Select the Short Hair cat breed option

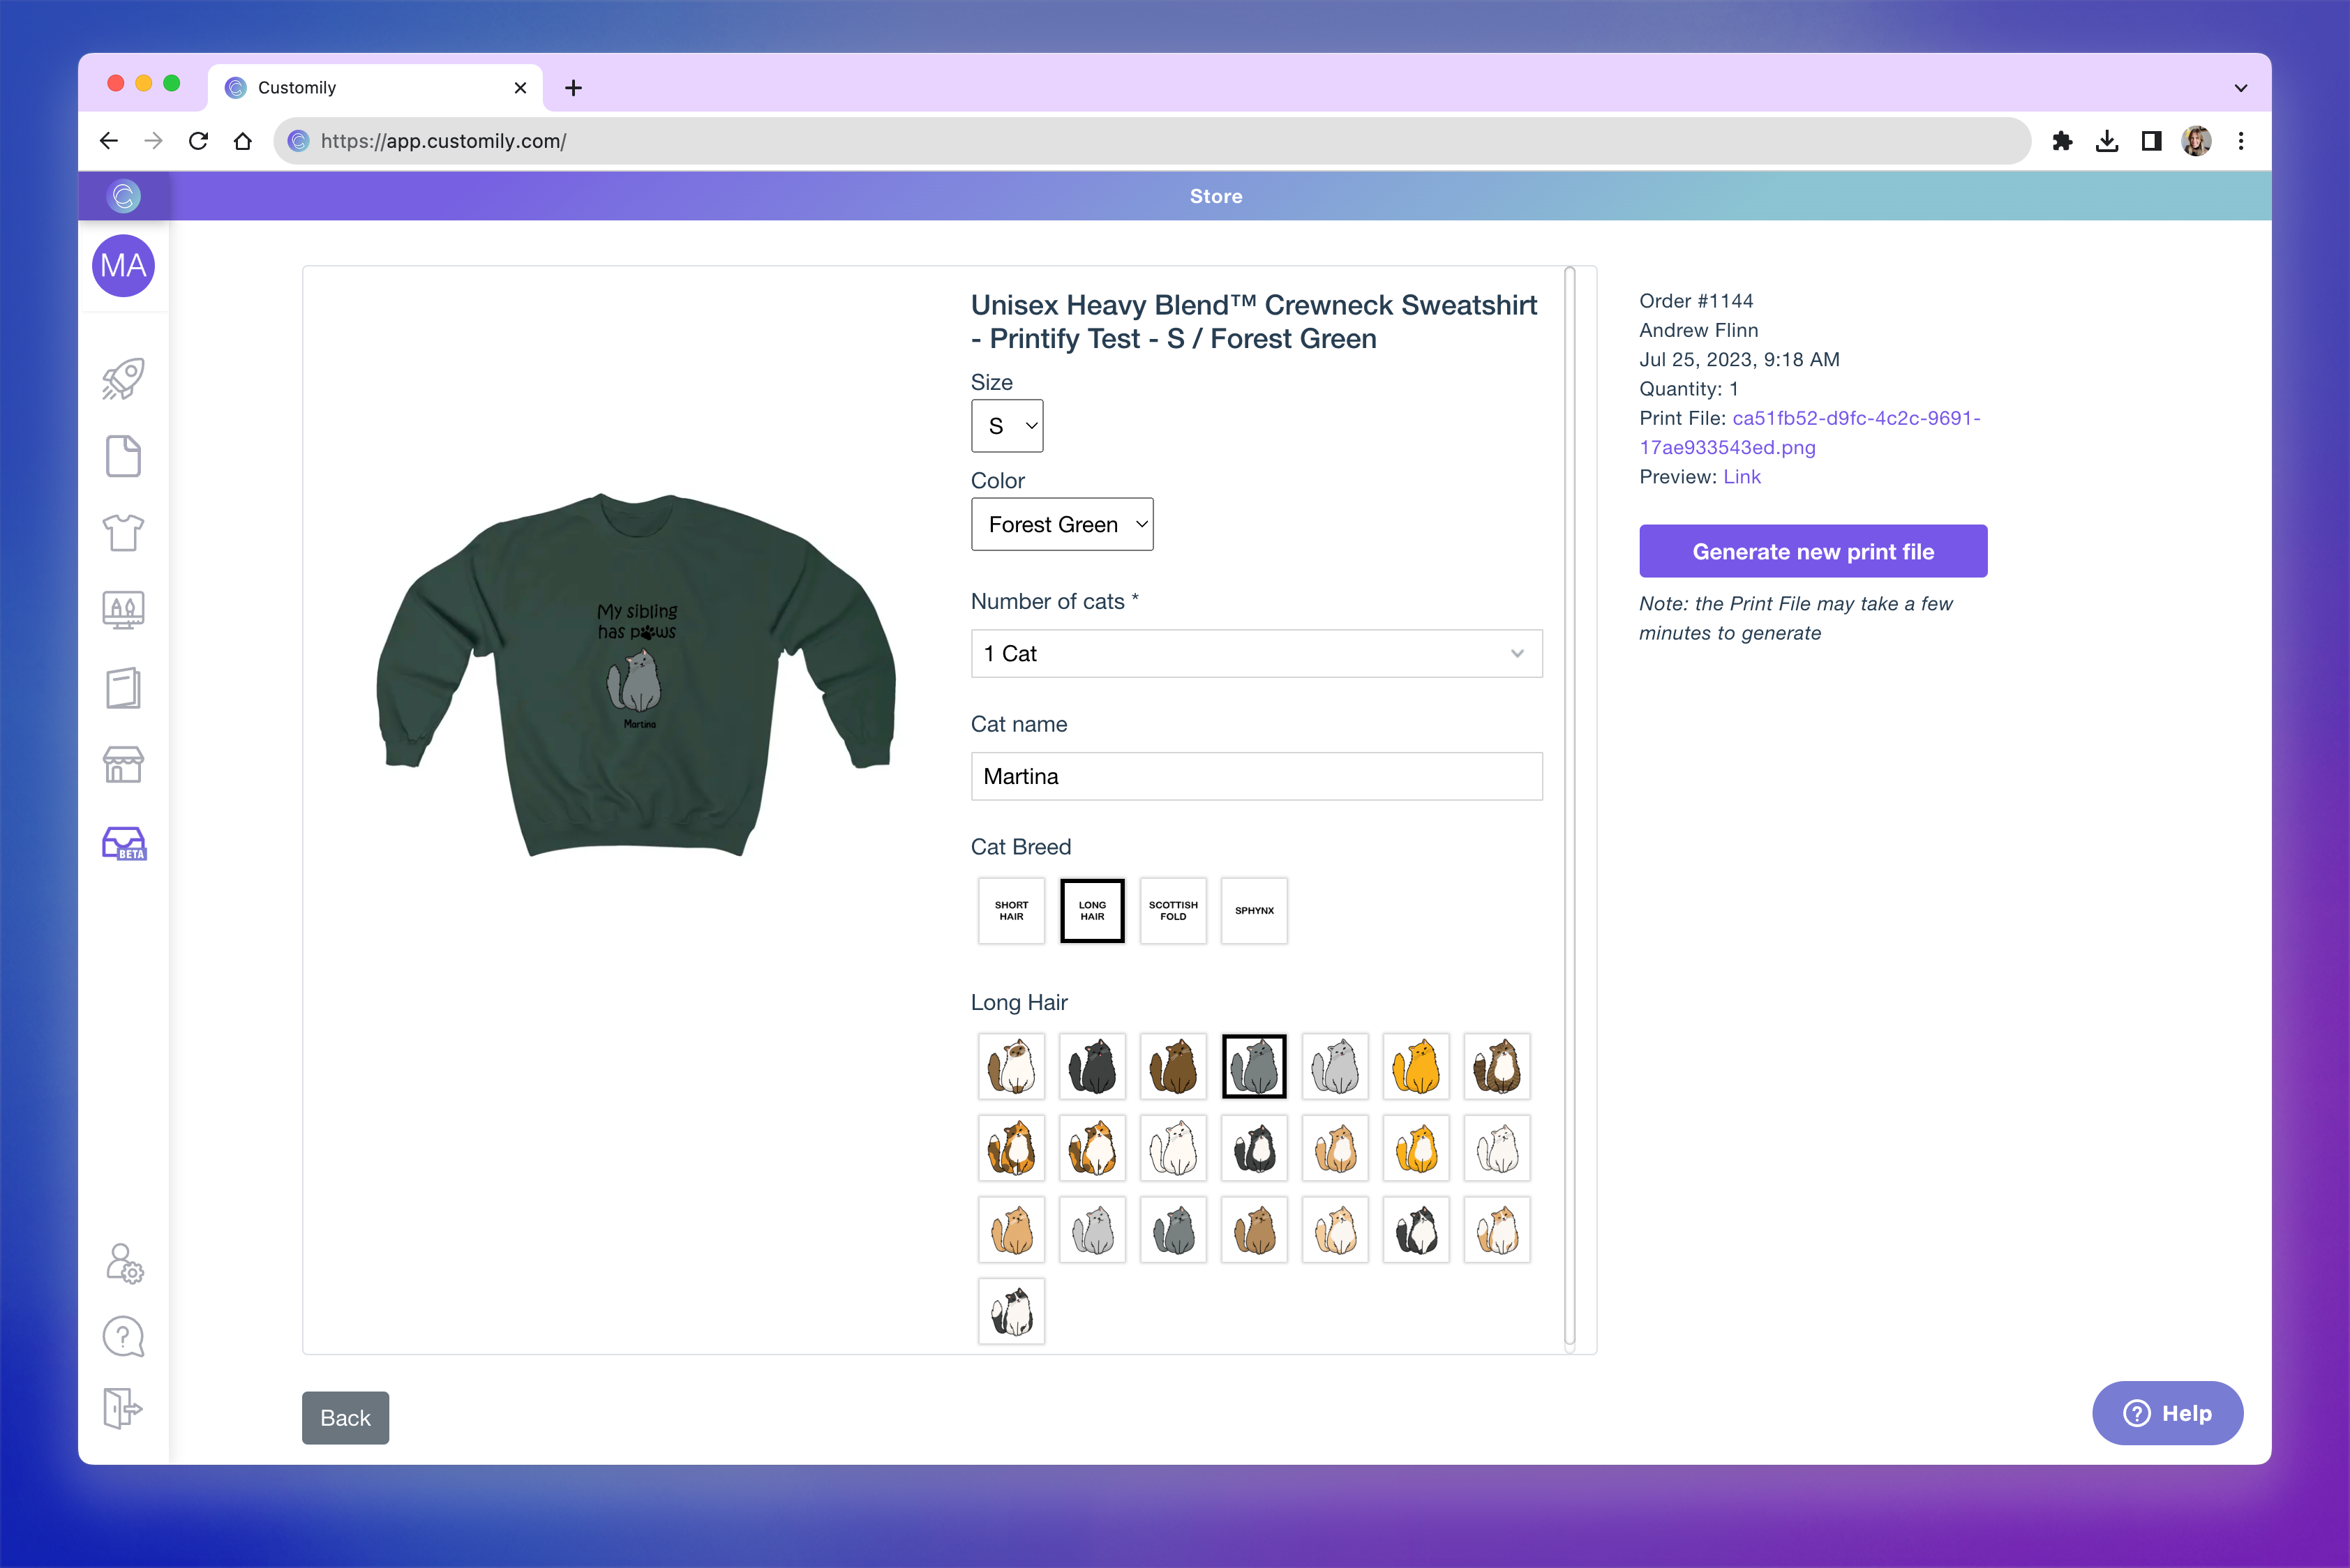coord(1010,910)
